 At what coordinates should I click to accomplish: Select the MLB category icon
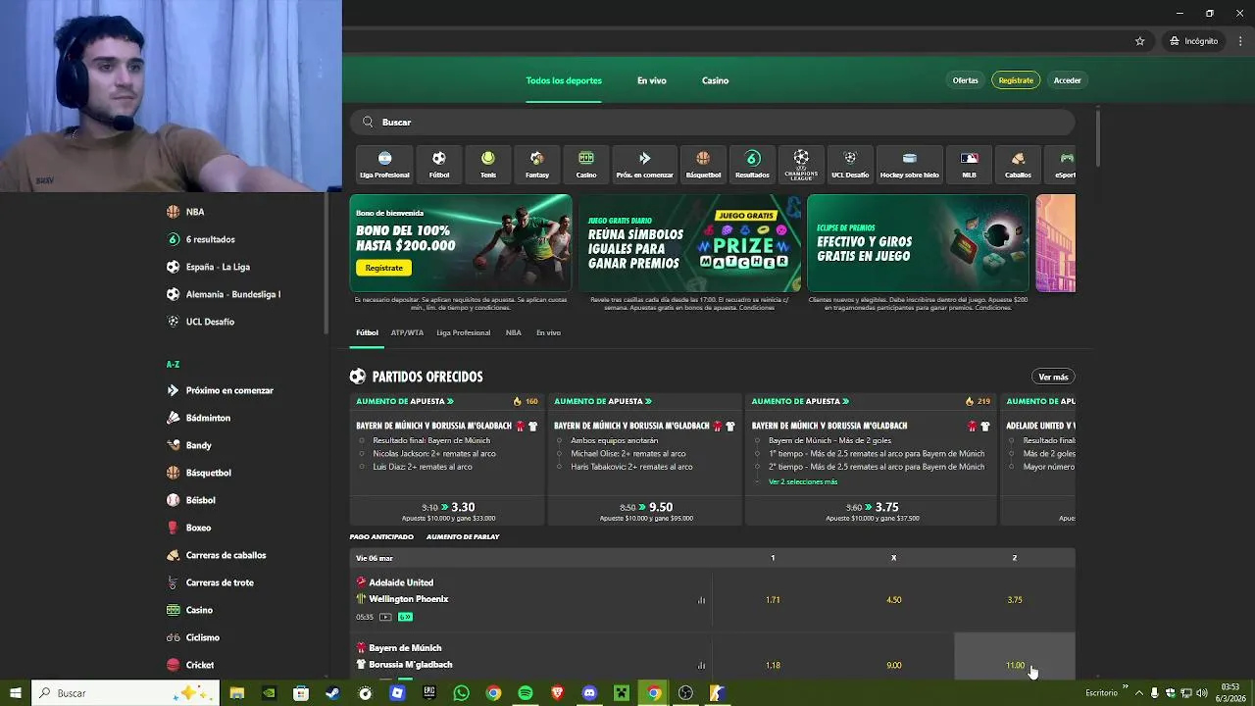969,164
